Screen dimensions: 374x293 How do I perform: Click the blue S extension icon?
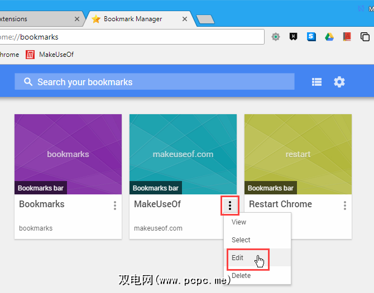[311, 37]
